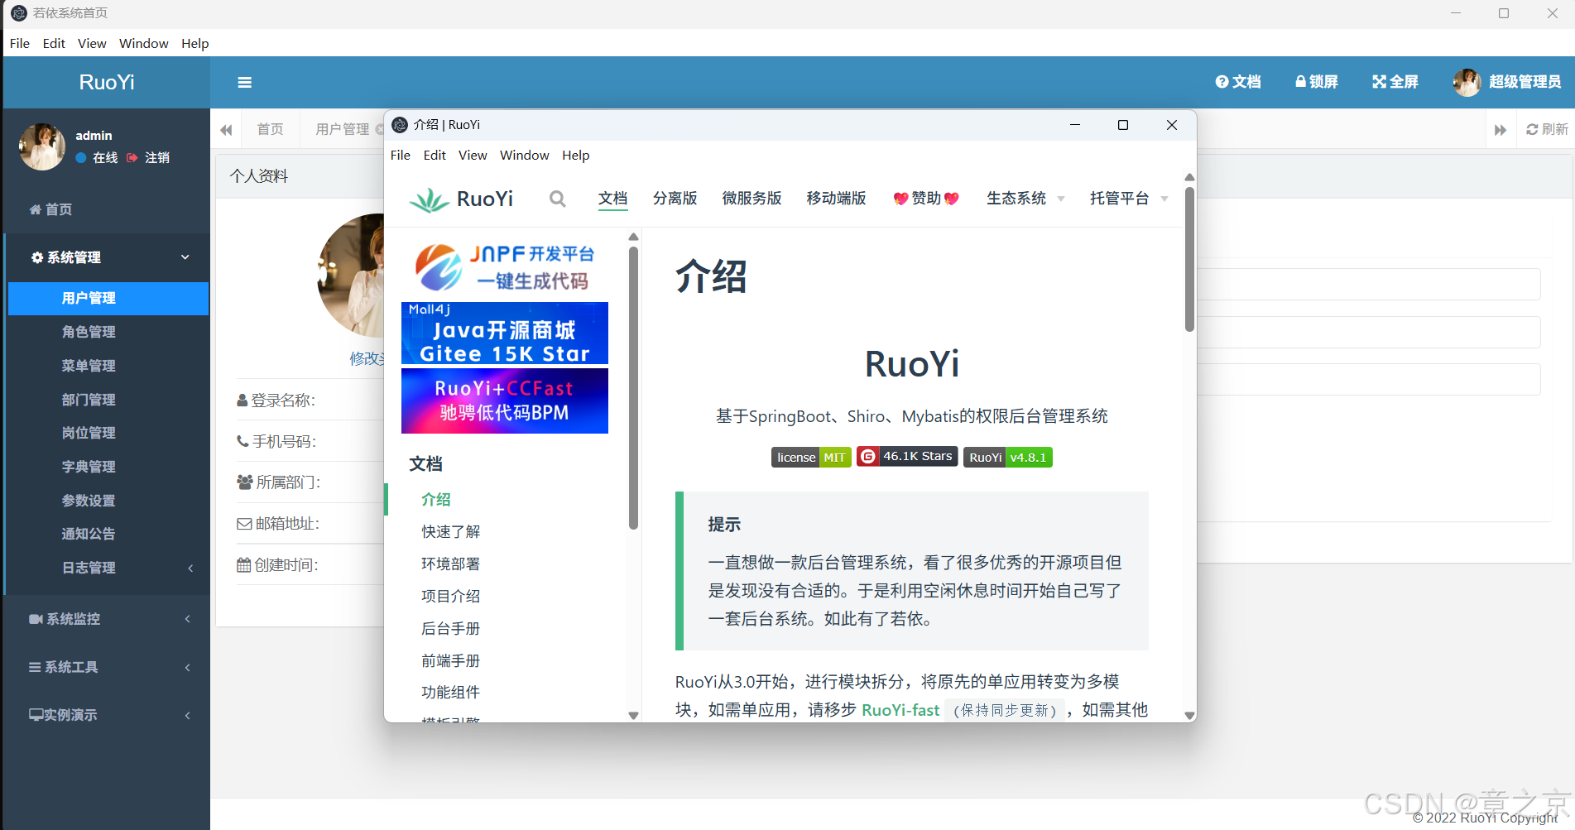Open 部门管理 in the sidebar
The height and width of the screenshot is (830, 1575).
(x=89, y=400)
